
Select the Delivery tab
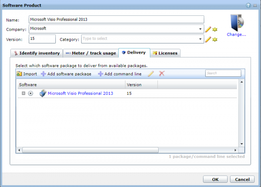134,52
